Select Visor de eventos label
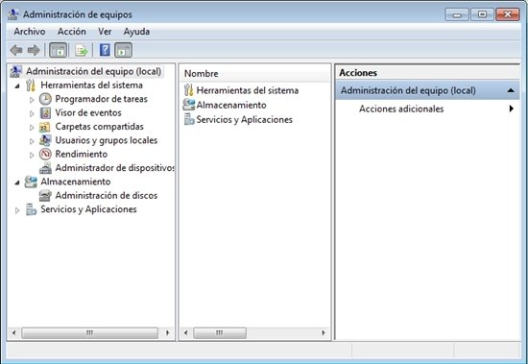Viewport: 528px width, 364px height. tap(88, 113)
